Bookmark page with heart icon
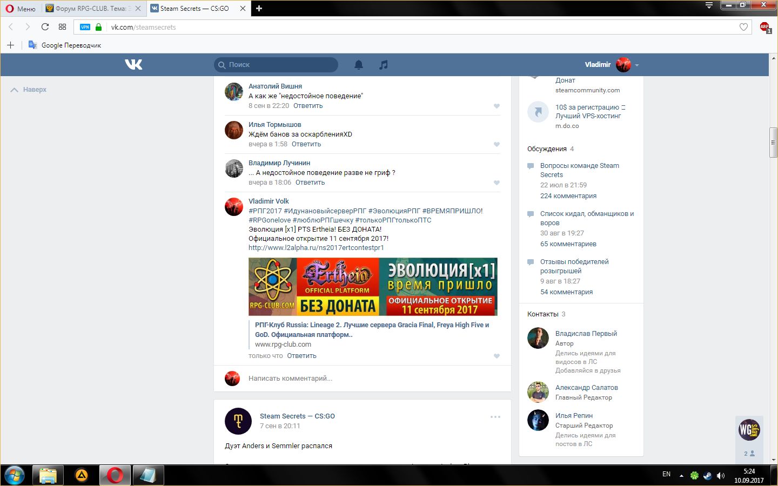This screenshot has height=486, width=778. click(744, 27)
